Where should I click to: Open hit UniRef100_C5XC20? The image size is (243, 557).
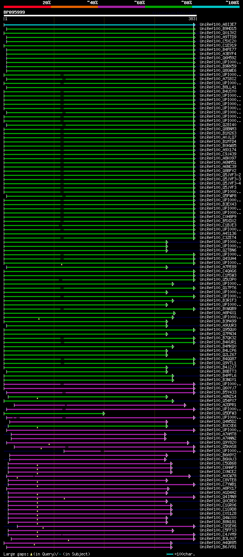pos(218,41)
